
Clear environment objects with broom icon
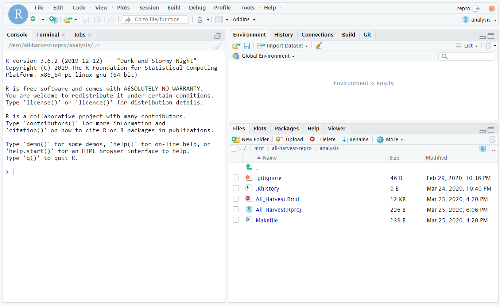[319, 46]
